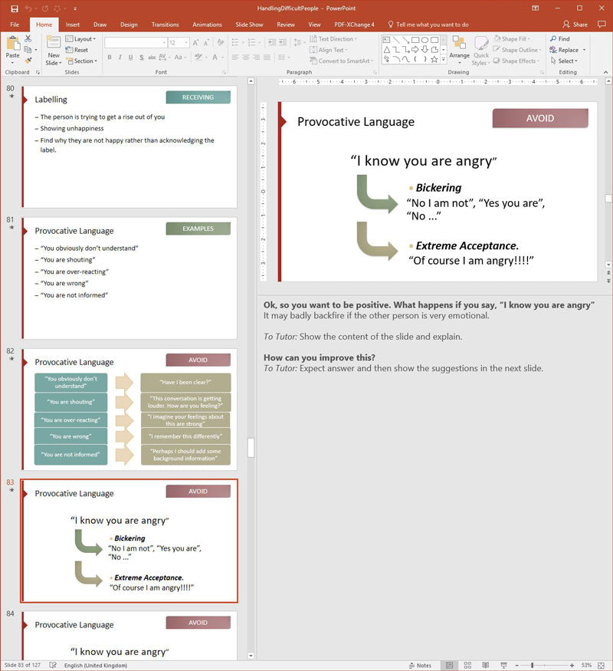
Task: Toggle Bold formatting in Font group
Action: 110,58
